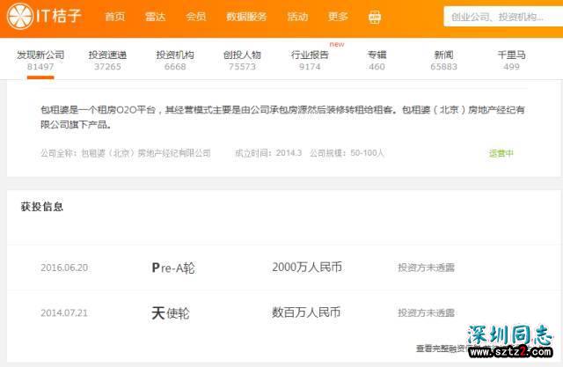Open the 行业报告 tab
Image resolution: width=563 pixels, height=367 pixels.
tap(310, 61)
